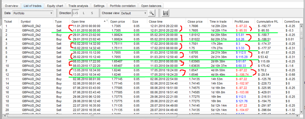Switch to the Overview tab
The width and height of the screenshot is (305, 119).
tap(12, 6)
